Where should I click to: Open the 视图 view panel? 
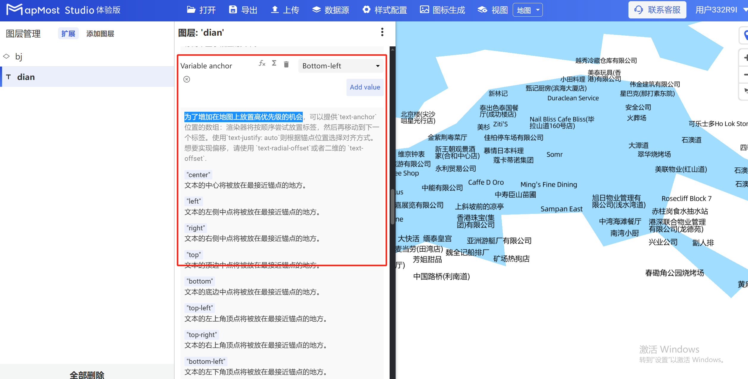[x=482, y=9]
